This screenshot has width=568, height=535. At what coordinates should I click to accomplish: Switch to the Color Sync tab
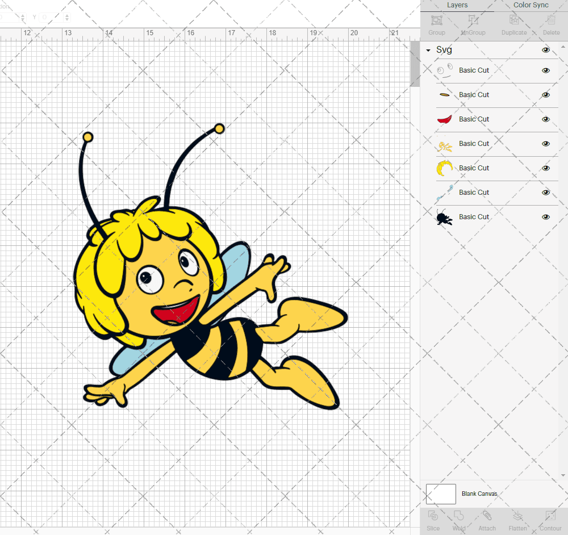[531, 5]
